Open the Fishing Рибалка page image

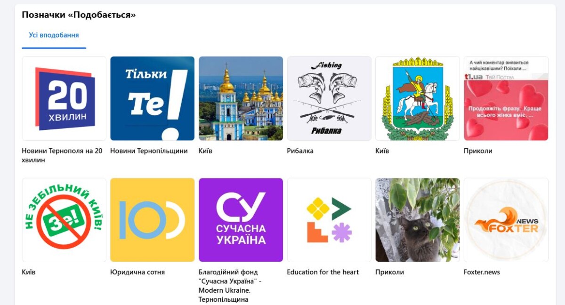pos(329,98)
